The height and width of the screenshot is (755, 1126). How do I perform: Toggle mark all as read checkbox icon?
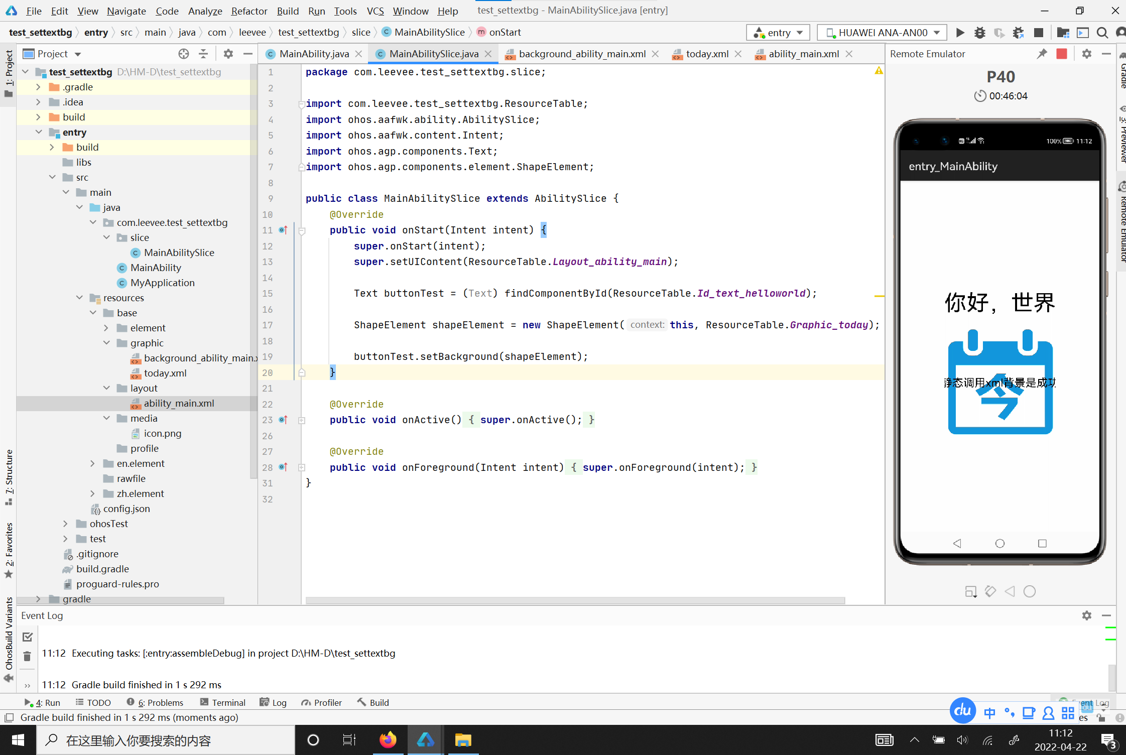[x=28, y=637]
